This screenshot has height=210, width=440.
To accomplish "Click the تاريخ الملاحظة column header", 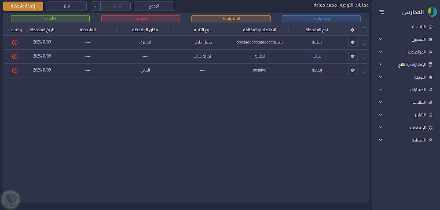I will coord(42,30).
